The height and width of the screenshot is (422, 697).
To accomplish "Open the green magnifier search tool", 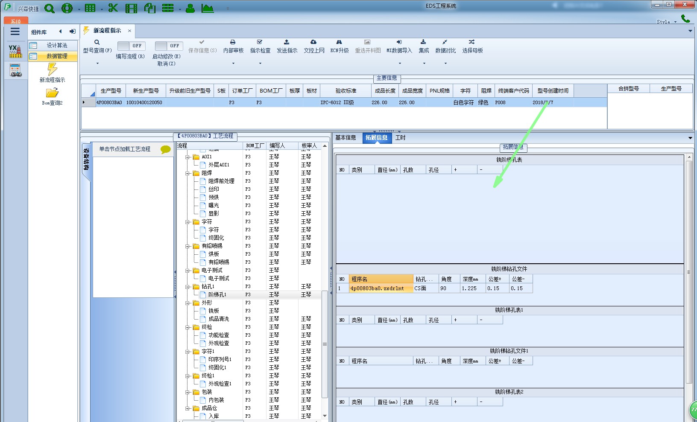I will tap(50, 8).
